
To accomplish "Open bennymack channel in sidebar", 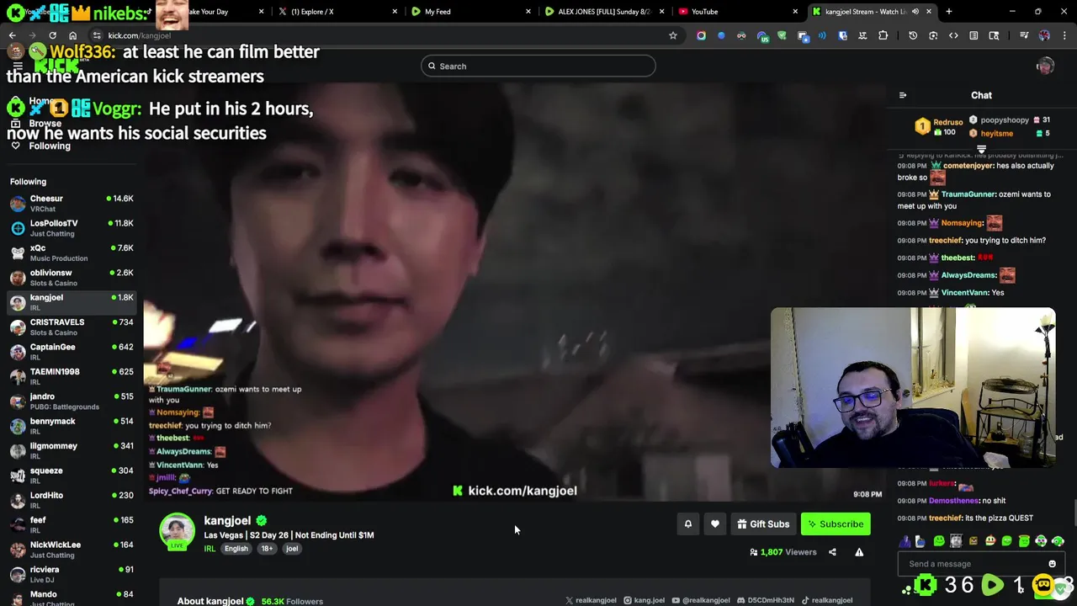I will (72, 426).
